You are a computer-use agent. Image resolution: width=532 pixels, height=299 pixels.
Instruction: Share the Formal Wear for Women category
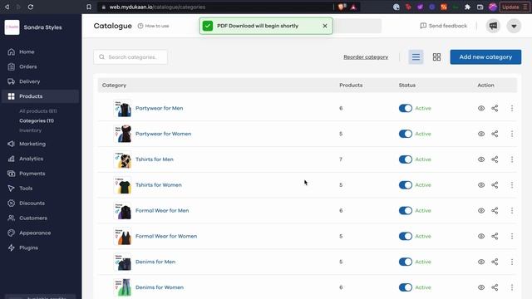click(x=495, y=236)
